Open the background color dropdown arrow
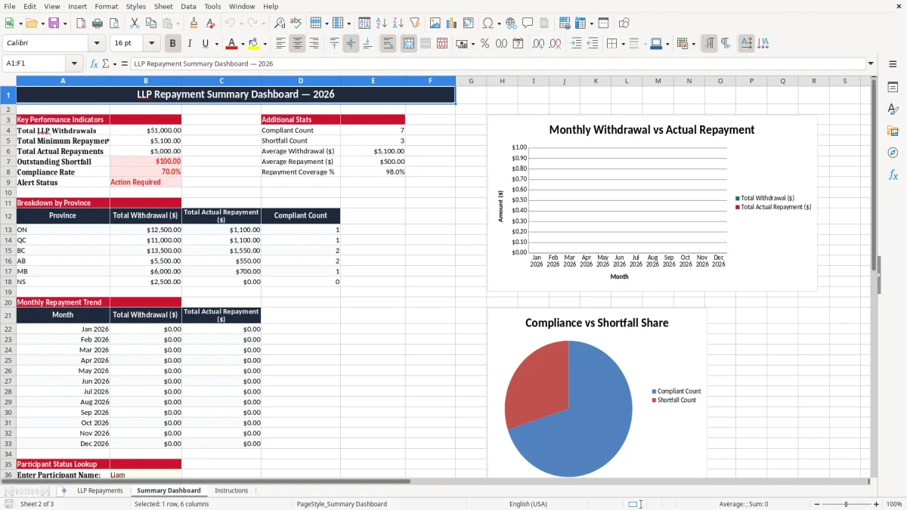The image size is (907, 510). click(265, 44)
